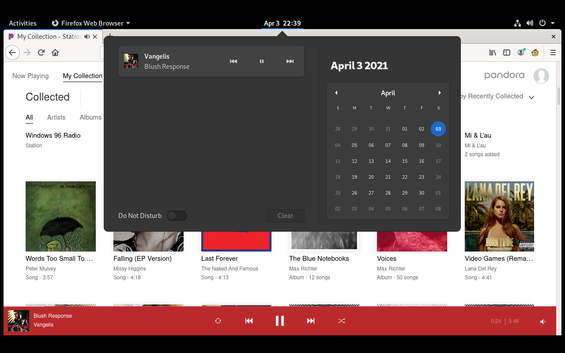Open the Falling (EP Version) song title

click(x=142, y=259)
